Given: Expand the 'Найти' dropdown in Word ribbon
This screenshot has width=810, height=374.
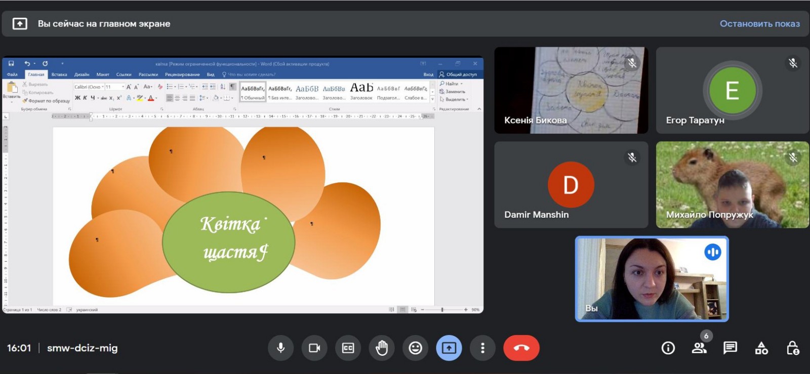Looking at the screenshot, I should (462, 84).
